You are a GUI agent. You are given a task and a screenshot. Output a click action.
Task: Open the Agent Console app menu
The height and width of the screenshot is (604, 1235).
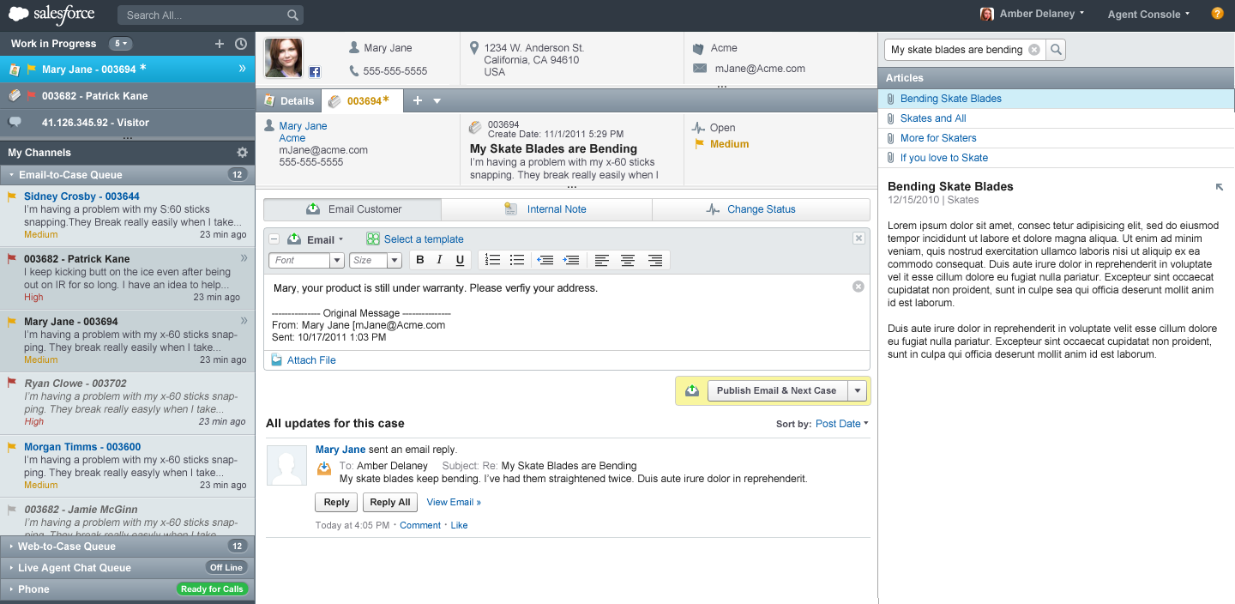pyautogui.click(x=1148, y=15)
